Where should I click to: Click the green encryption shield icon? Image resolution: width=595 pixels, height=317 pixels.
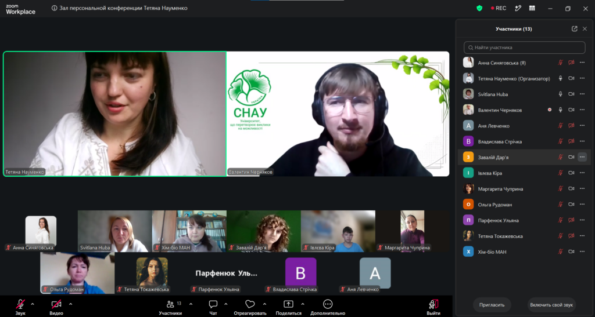point(479,8)
